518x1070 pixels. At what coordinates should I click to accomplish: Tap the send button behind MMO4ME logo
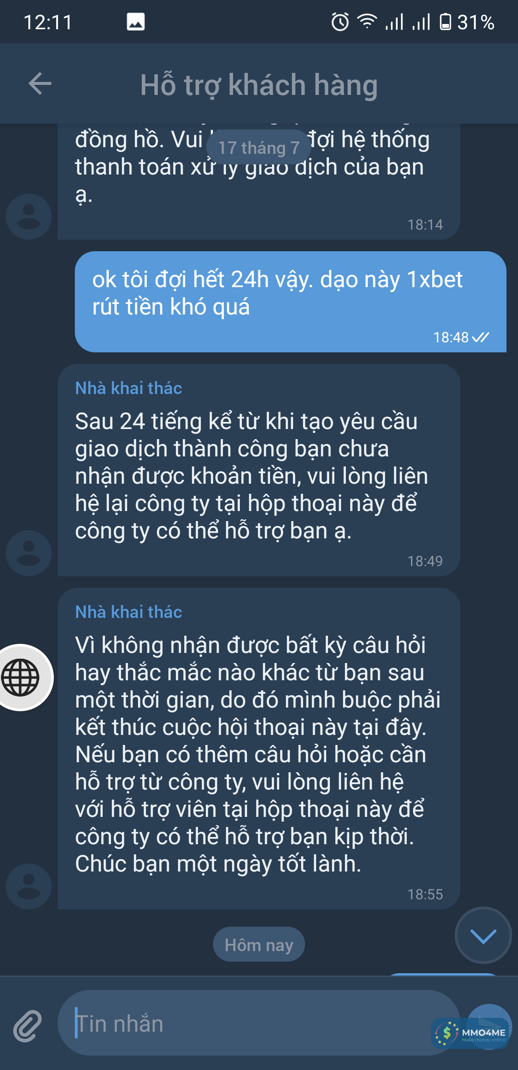pos(488,1026)
